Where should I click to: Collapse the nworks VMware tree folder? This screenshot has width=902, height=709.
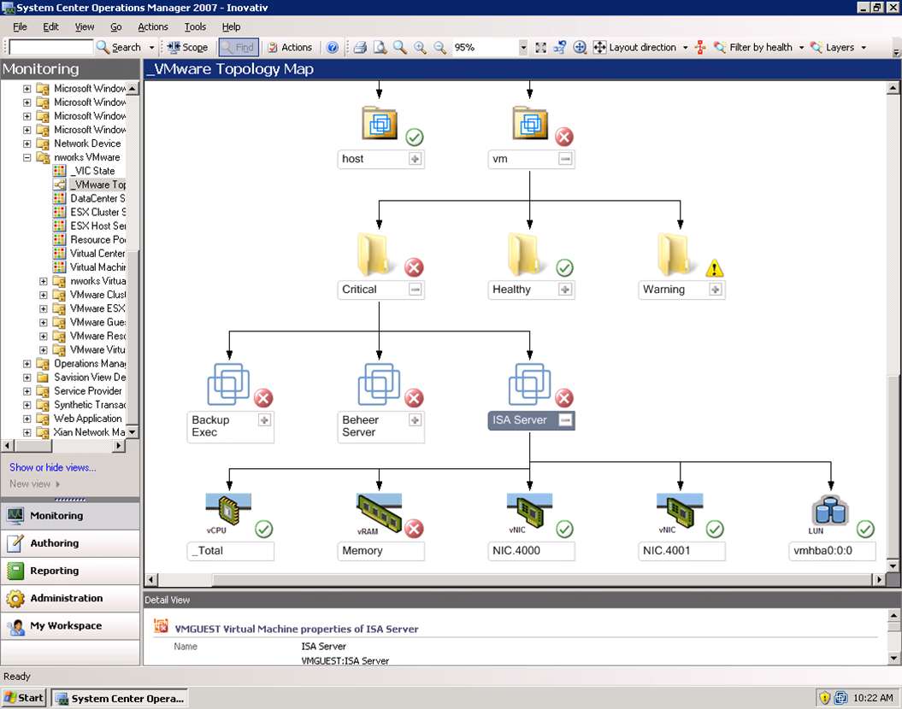click(27, 157)
